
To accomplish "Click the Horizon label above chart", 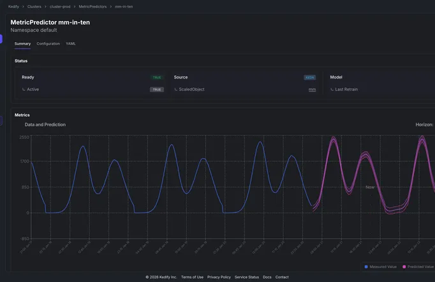I will (424, 124).
